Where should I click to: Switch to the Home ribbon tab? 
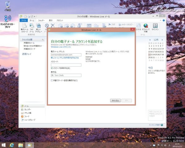click(x=32, y=20)
